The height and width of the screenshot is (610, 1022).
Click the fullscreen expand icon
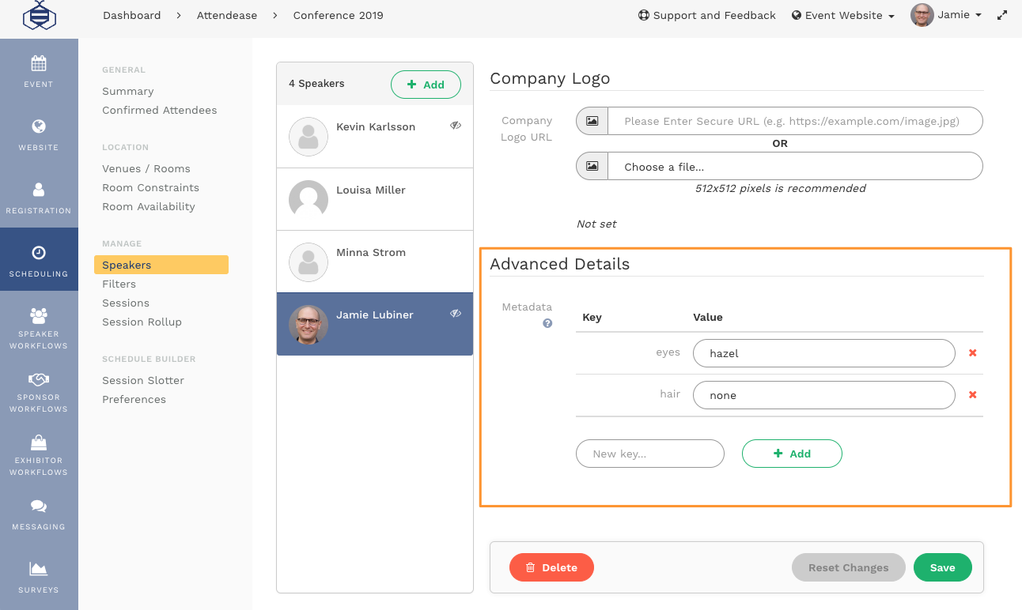point(1002,15)
